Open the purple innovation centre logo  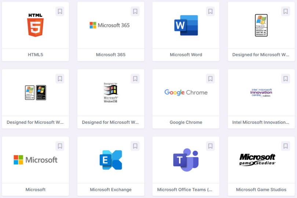click(x=261, y=92)
